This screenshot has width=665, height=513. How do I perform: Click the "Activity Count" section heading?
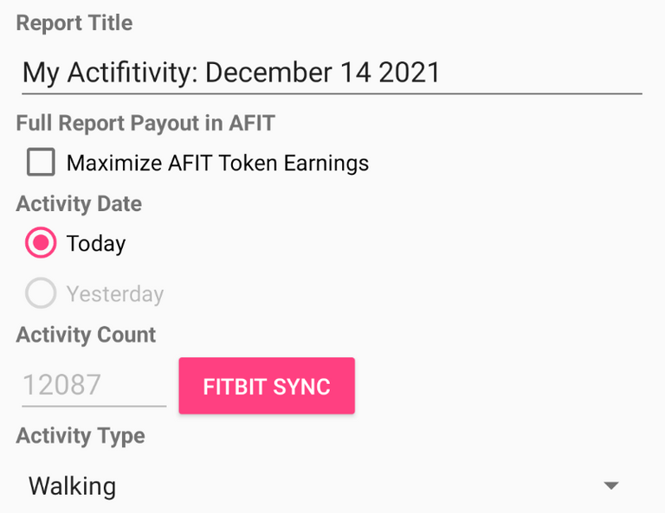tap(86, 335)
